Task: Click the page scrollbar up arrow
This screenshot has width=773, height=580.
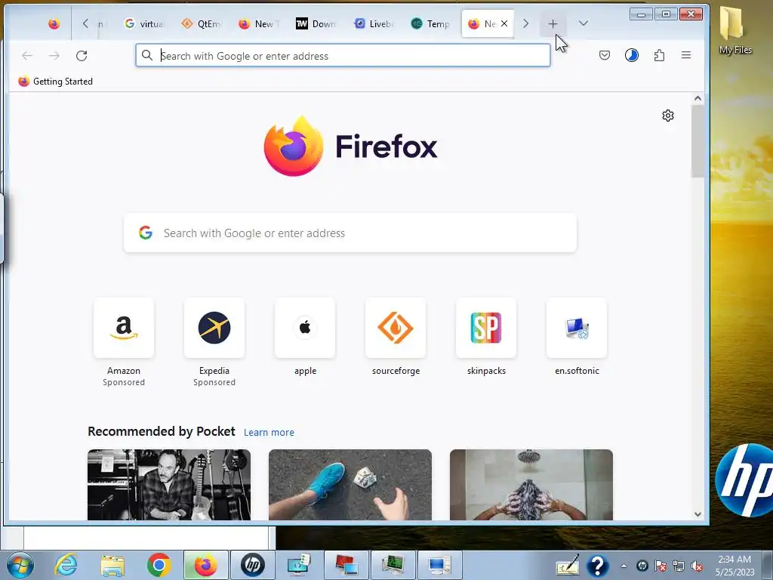Action: pos(698,99)
